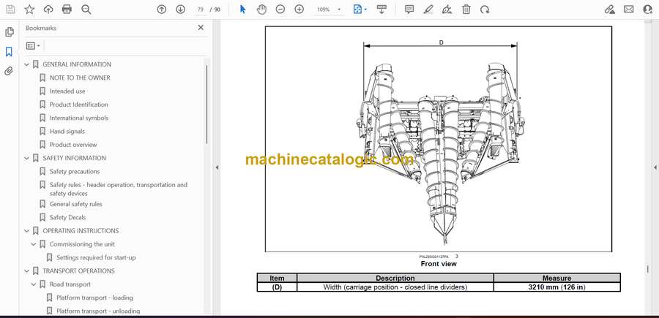Click the delete trash icon
The width and height of the screenshot is (659, 318).
coord(466,10)
